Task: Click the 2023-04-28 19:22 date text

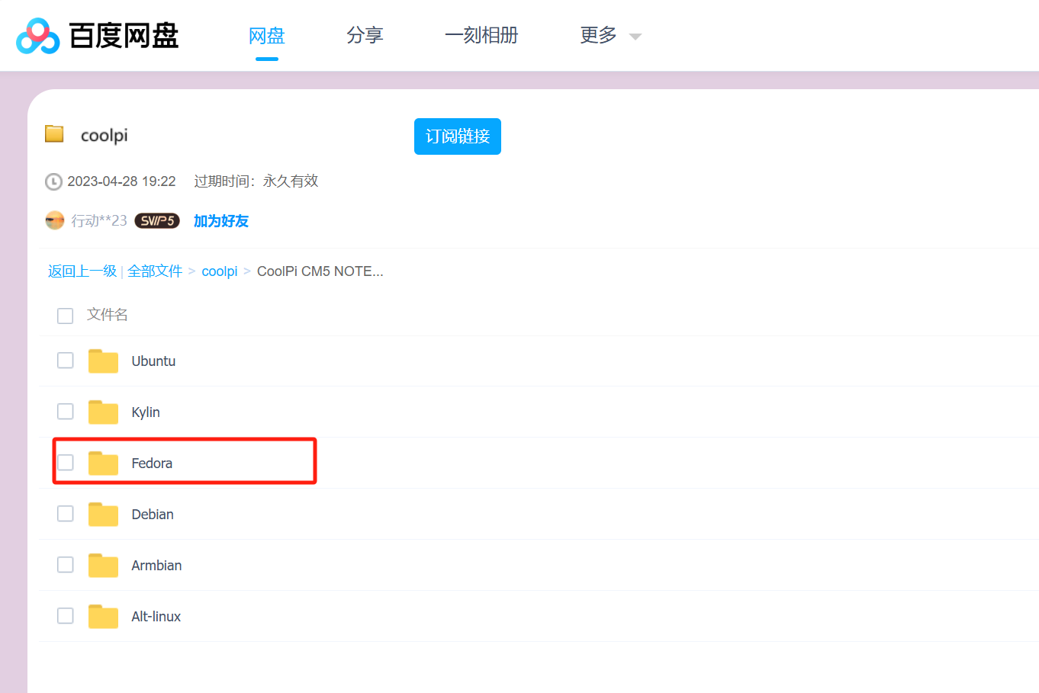Action: click(121, 181)
